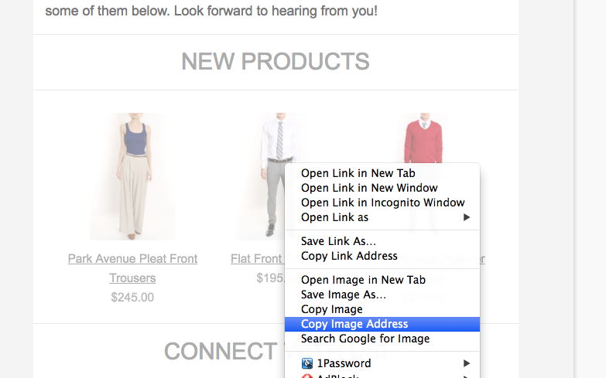
Task: Choose "Save Link As..." from the menu
Action: click(x=338, y=241)
